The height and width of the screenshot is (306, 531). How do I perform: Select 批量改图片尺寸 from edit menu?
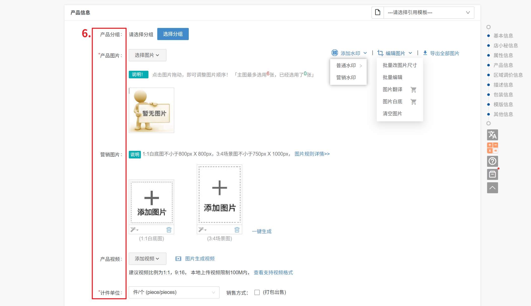[399, 65]
